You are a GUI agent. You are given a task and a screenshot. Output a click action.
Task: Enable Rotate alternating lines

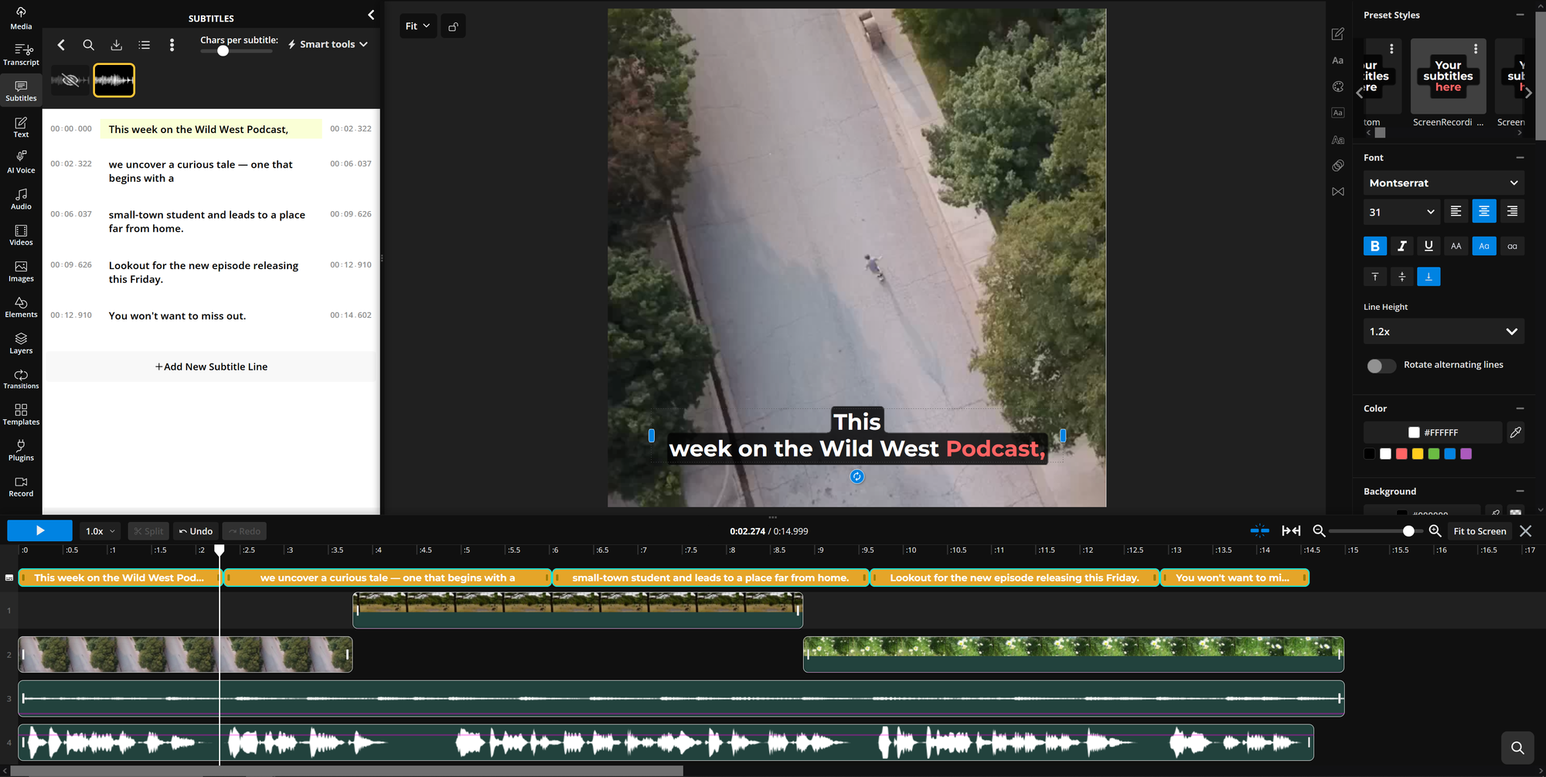pos(1381,366)
